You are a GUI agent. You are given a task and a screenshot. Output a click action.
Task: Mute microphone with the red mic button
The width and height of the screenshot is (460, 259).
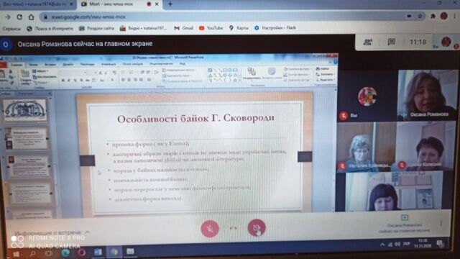[210, 229]
